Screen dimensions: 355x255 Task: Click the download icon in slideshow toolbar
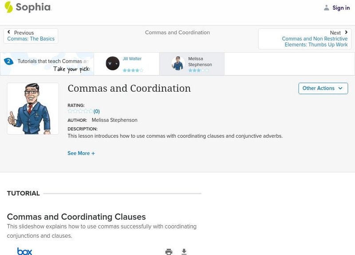click(184, 251)
